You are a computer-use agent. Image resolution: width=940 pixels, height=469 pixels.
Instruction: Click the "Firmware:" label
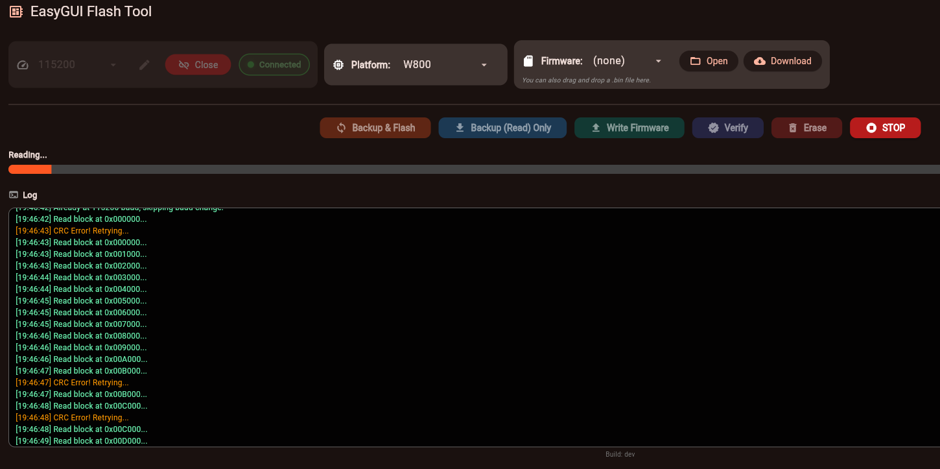(x=562, y=61)
